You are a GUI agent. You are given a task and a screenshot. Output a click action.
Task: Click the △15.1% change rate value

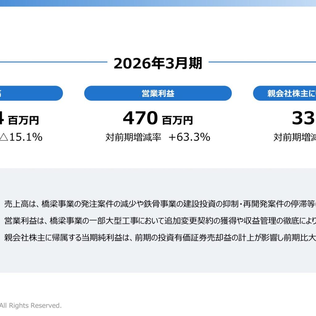tap(21, 137)
